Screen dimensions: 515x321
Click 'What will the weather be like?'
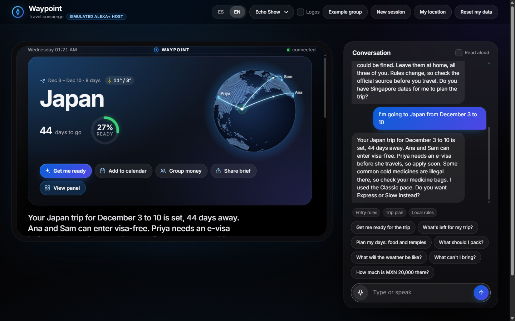[389, 258]
